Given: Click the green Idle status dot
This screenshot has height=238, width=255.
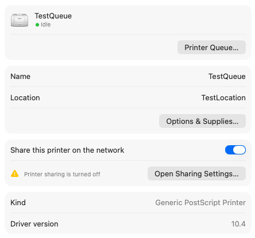Looking at the screenshot, I should pos(37,25).
